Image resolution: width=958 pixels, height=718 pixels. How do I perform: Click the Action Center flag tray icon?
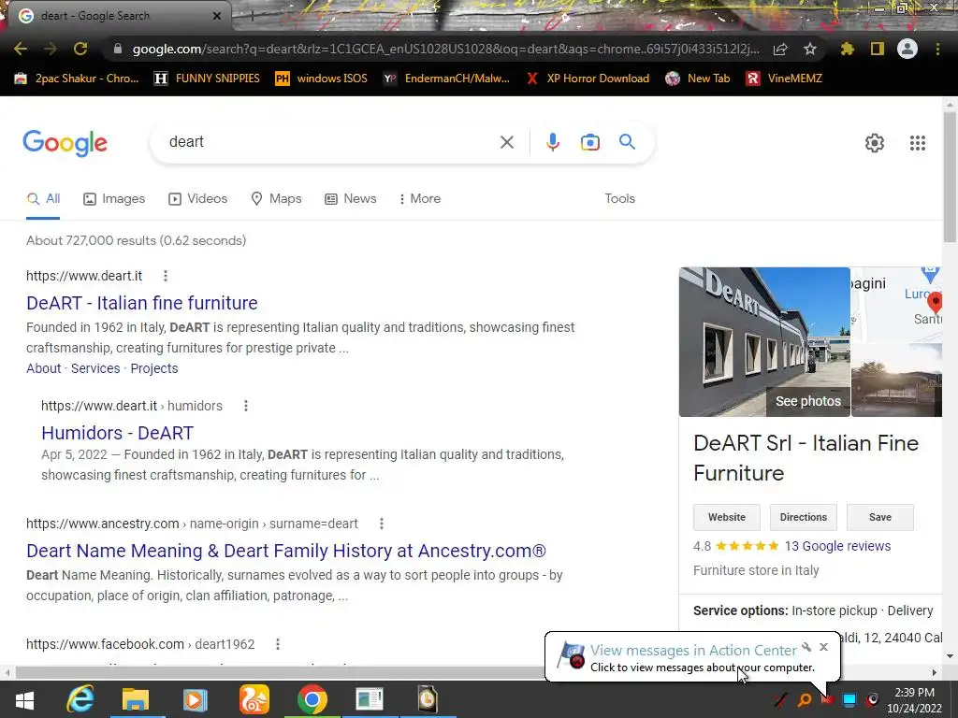click(x=828, y=699)
